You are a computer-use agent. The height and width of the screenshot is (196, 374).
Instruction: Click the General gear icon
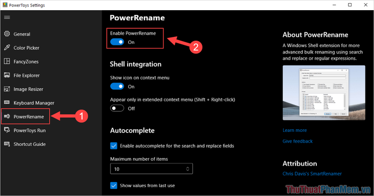point(7,34)
